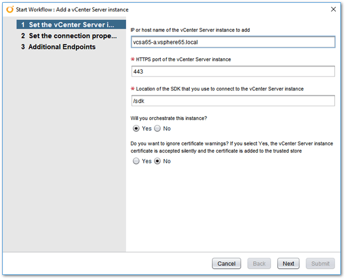Viewport: 345px width, 279px height.
Task: Select No for orchestrate this instance
Action: [157, 128]
